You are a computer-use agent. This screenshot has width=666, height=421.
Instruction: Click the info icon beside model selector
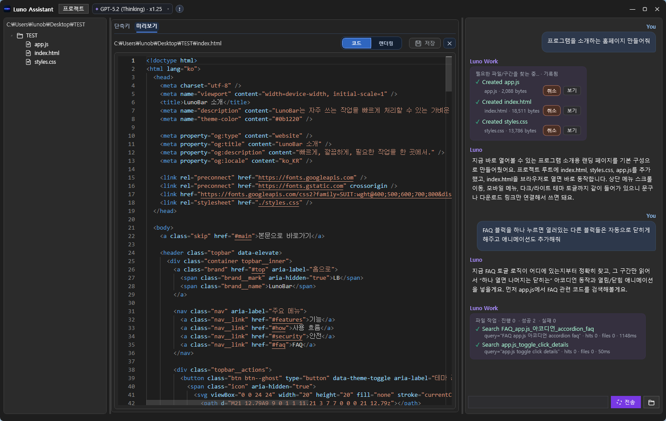click(179, 9)
